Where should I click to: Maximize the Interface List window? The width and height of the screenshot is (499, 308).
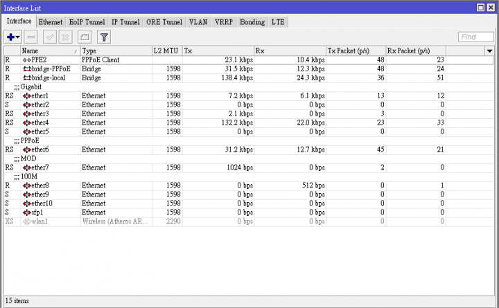tap(481, 8)
